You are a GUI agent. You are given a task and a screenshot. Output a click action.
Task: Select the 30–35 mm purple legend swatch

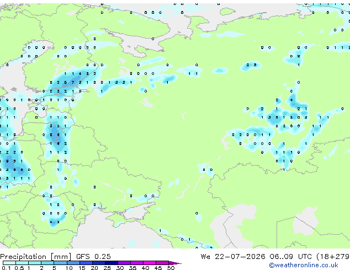tap(124, 263)
